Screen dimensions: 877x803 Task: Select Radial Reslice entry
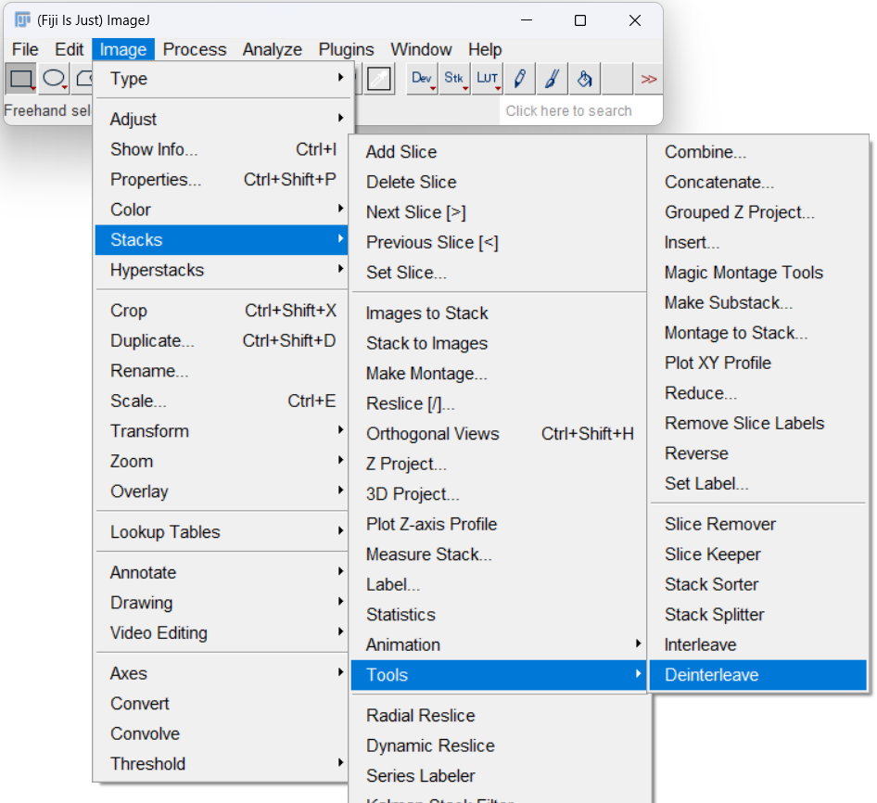coord(499,715)
